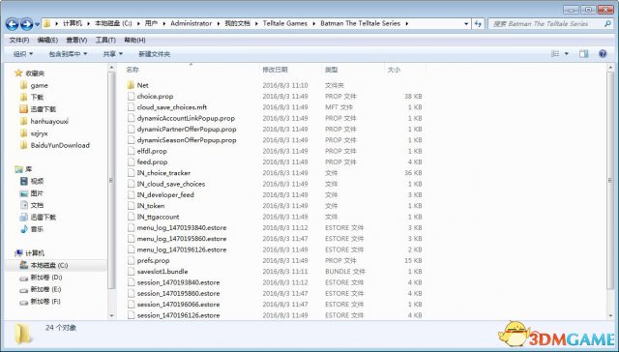Viewport: 619px width, 352px height.
Task: Select IN_ttgaccount file
Action: [x=158, y=217]
